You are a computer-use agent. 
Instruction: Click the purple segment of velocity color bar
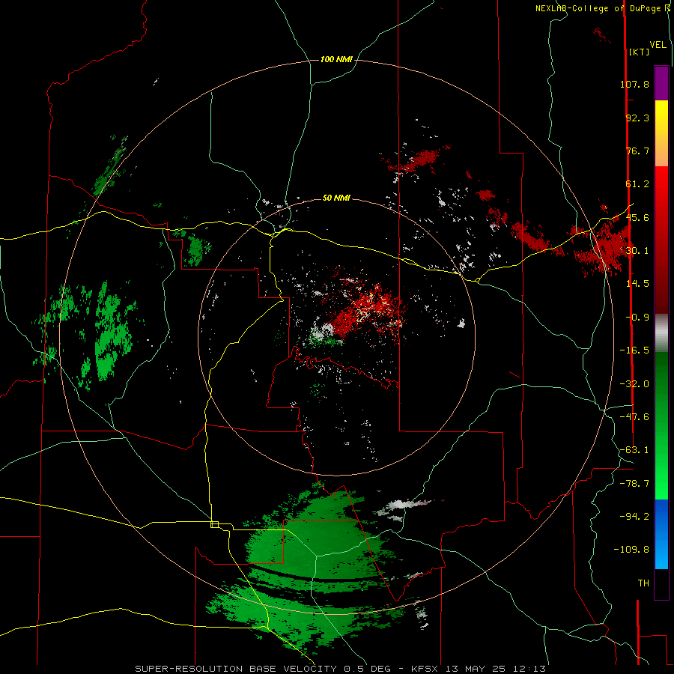[x=661, y=83]
